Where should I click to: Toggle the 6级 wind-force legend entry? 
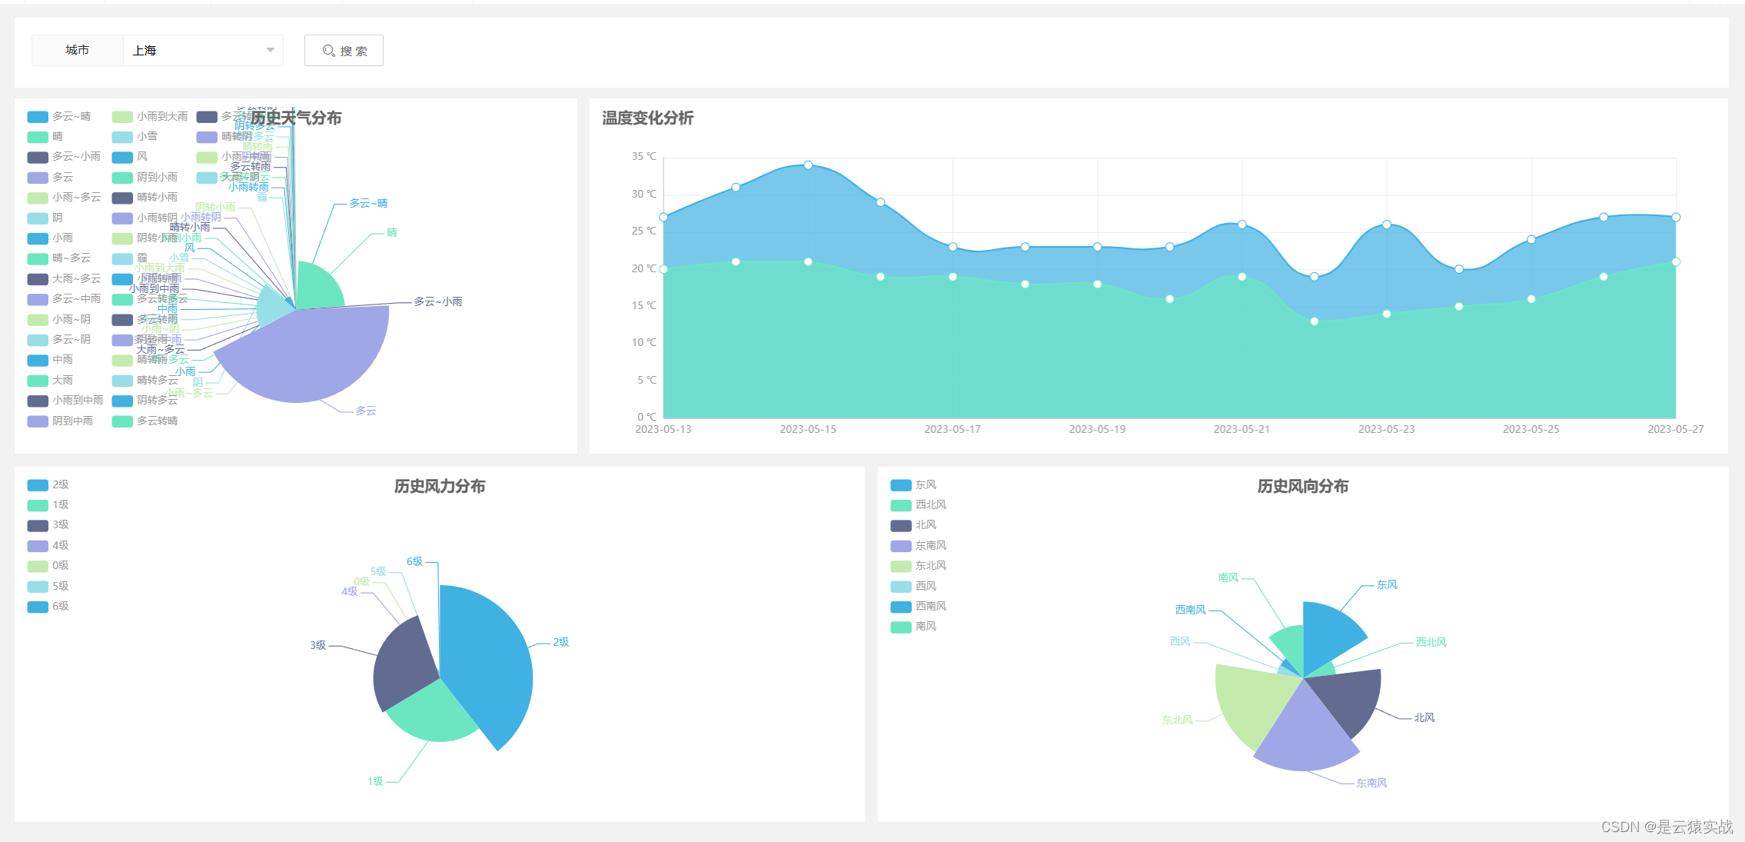click(48, 606)
